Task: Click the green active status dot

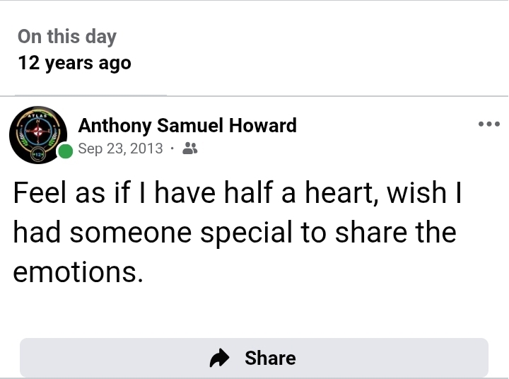Action: click(65, 151)
